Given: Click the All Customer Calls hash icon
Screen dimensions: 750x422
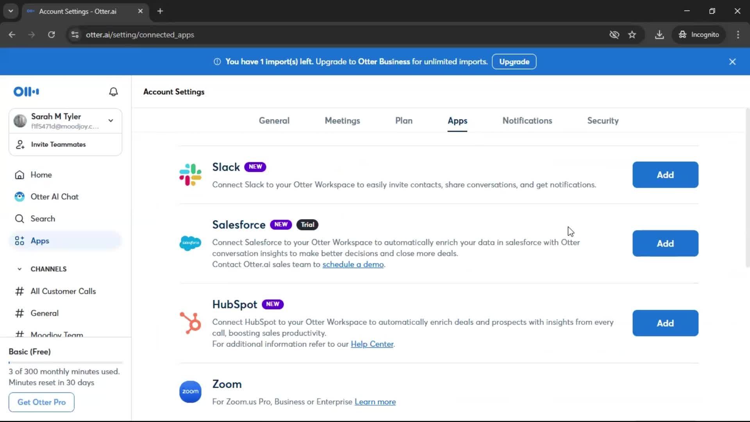Looking at the screenshot, I should (20, 291).
